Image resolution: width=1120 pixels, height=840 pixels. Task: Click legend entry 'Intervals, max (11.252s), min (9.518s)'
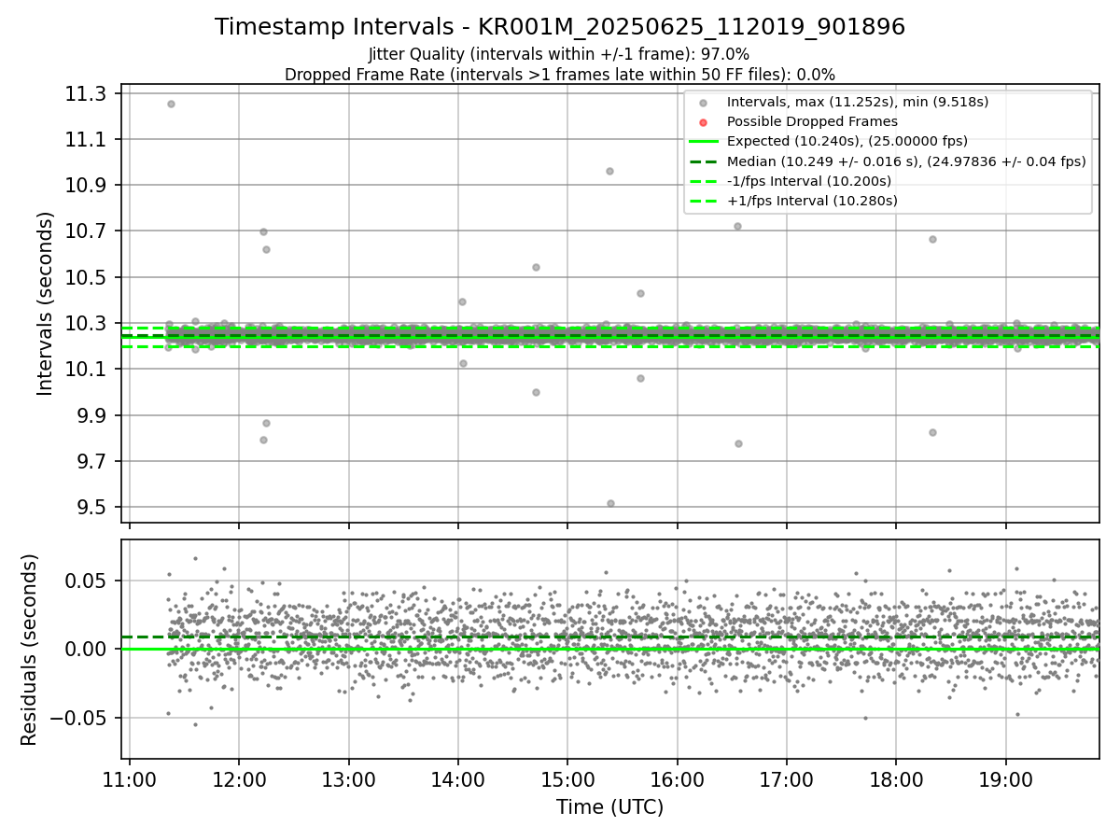click(x=858, y=102)
